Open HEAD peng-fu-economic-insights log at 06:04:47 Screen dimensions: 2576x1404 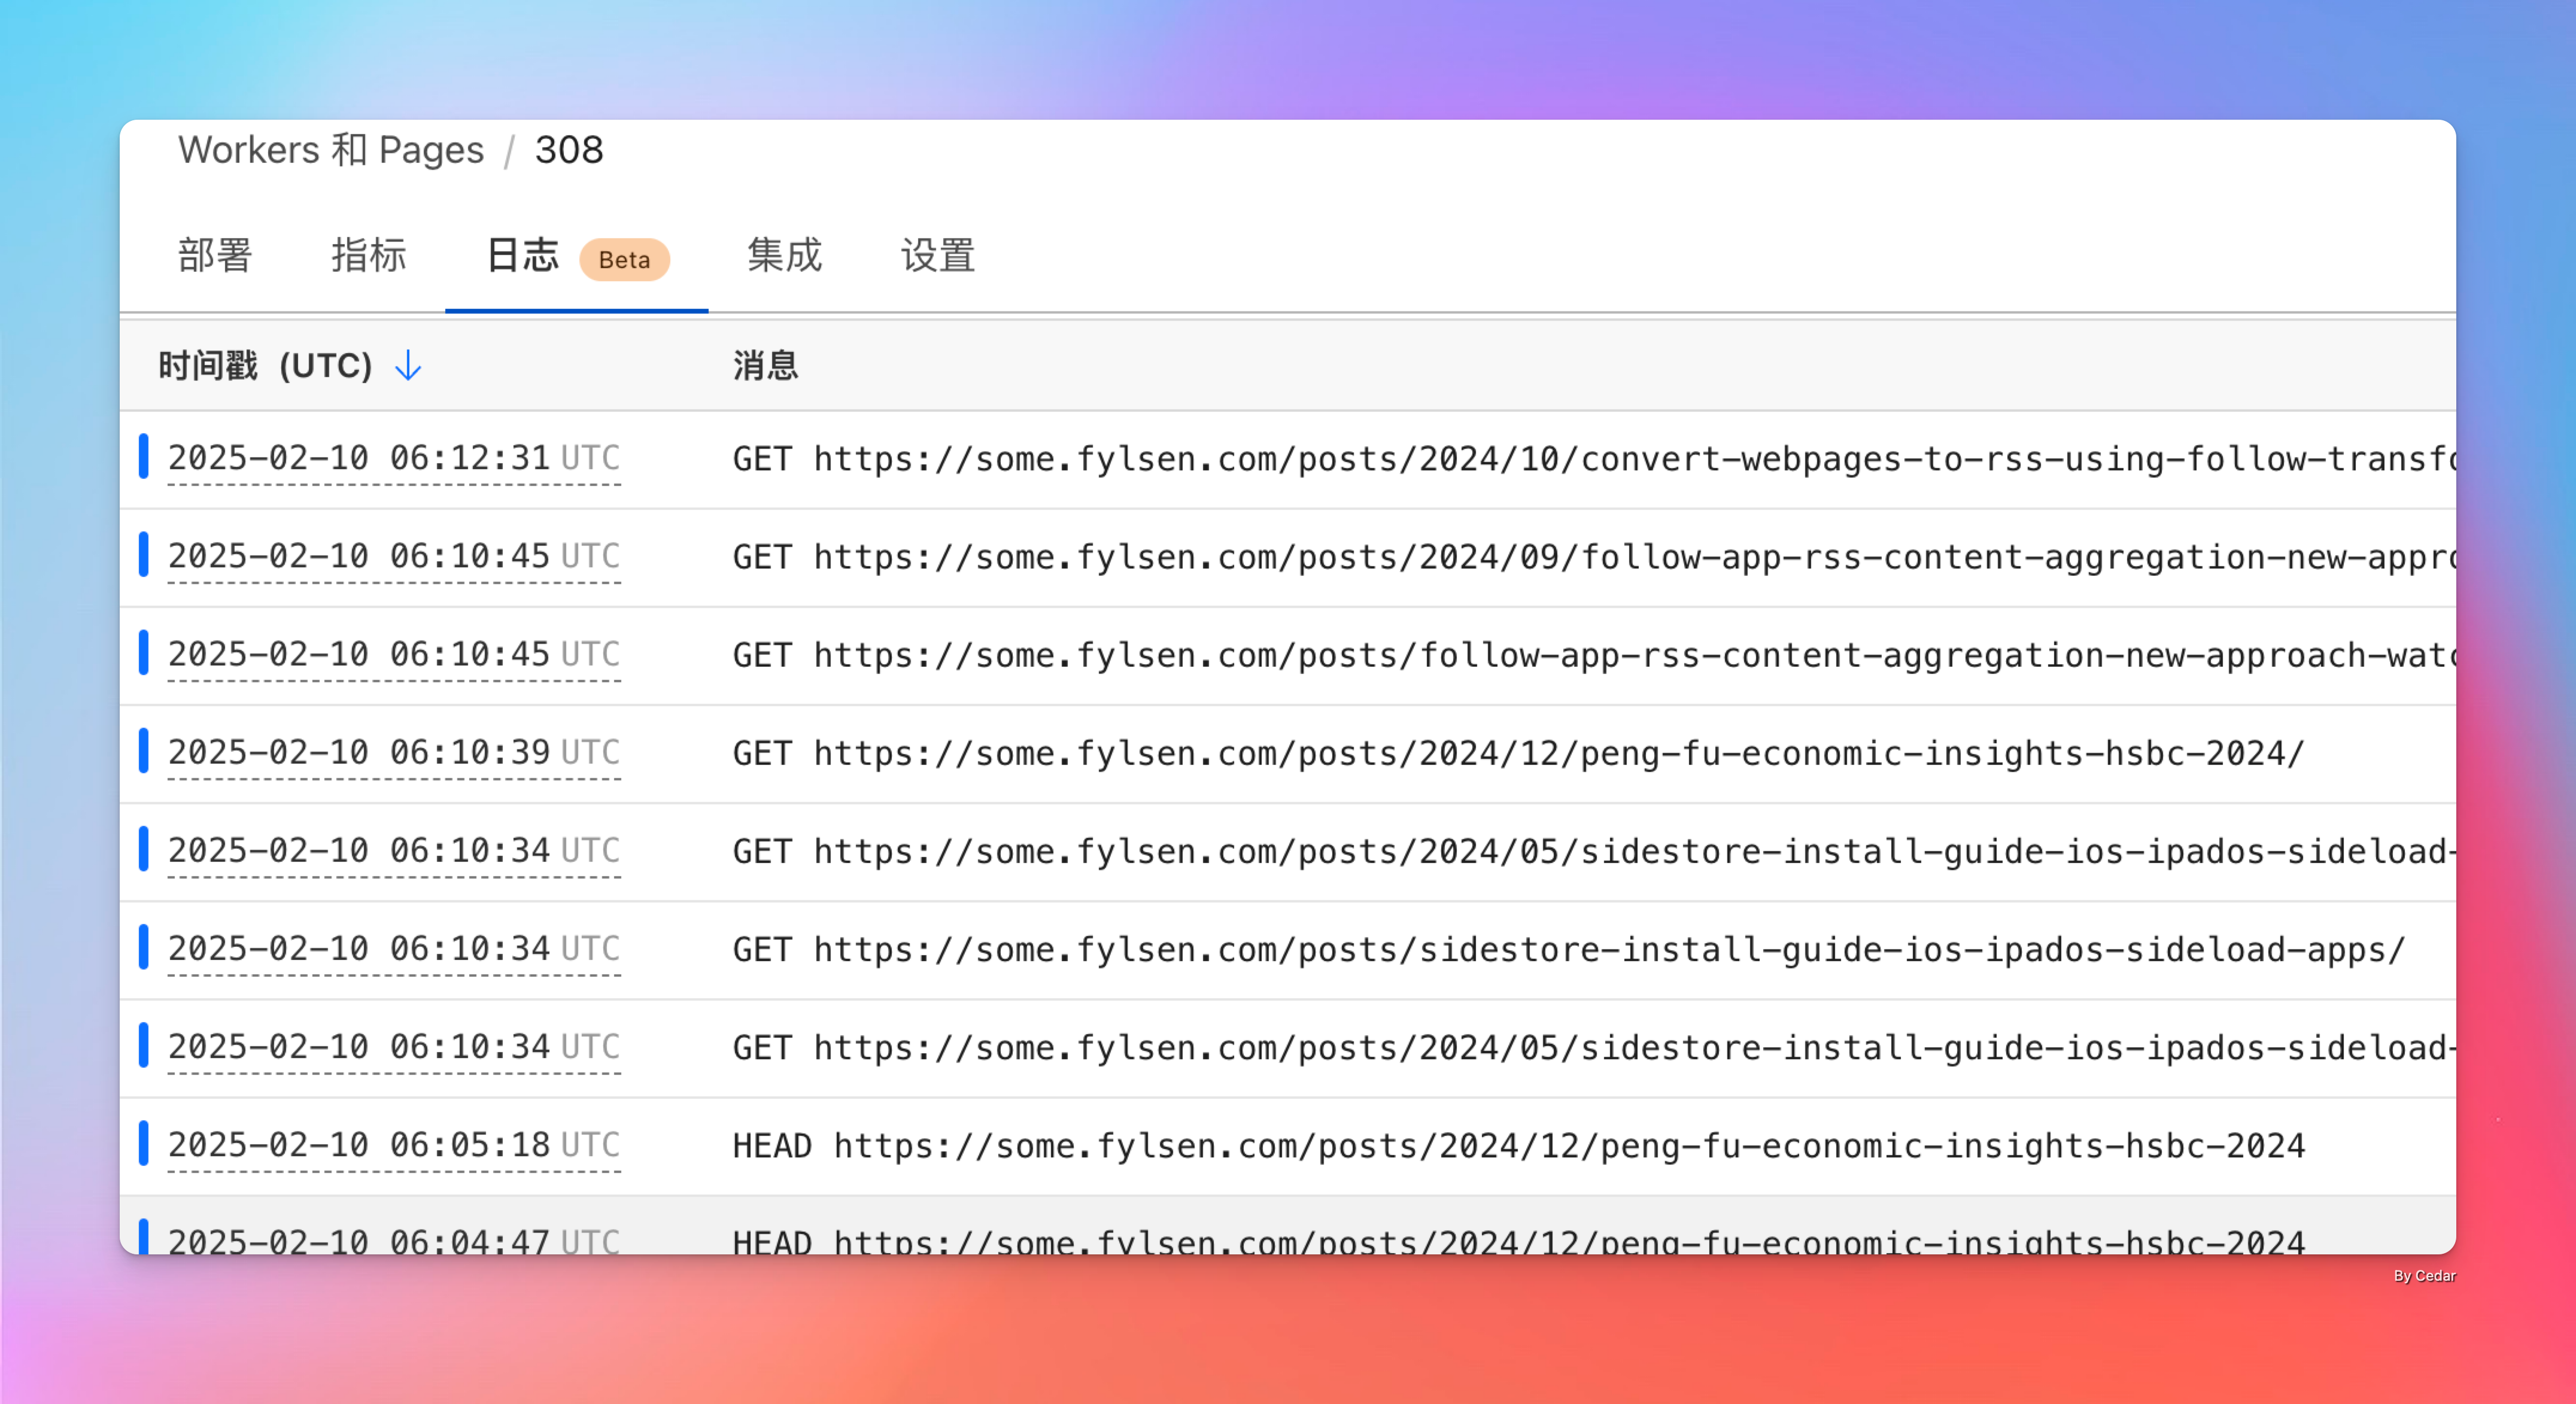(1518, 1240)
